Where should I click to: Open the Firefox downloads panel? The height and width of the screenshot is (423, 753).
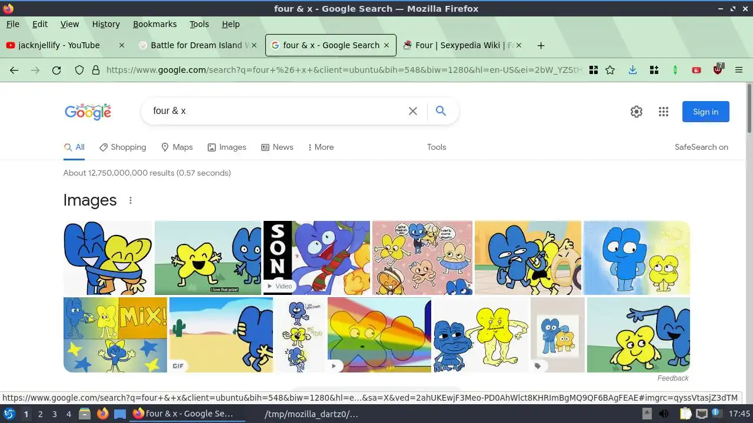pos(632,70)
